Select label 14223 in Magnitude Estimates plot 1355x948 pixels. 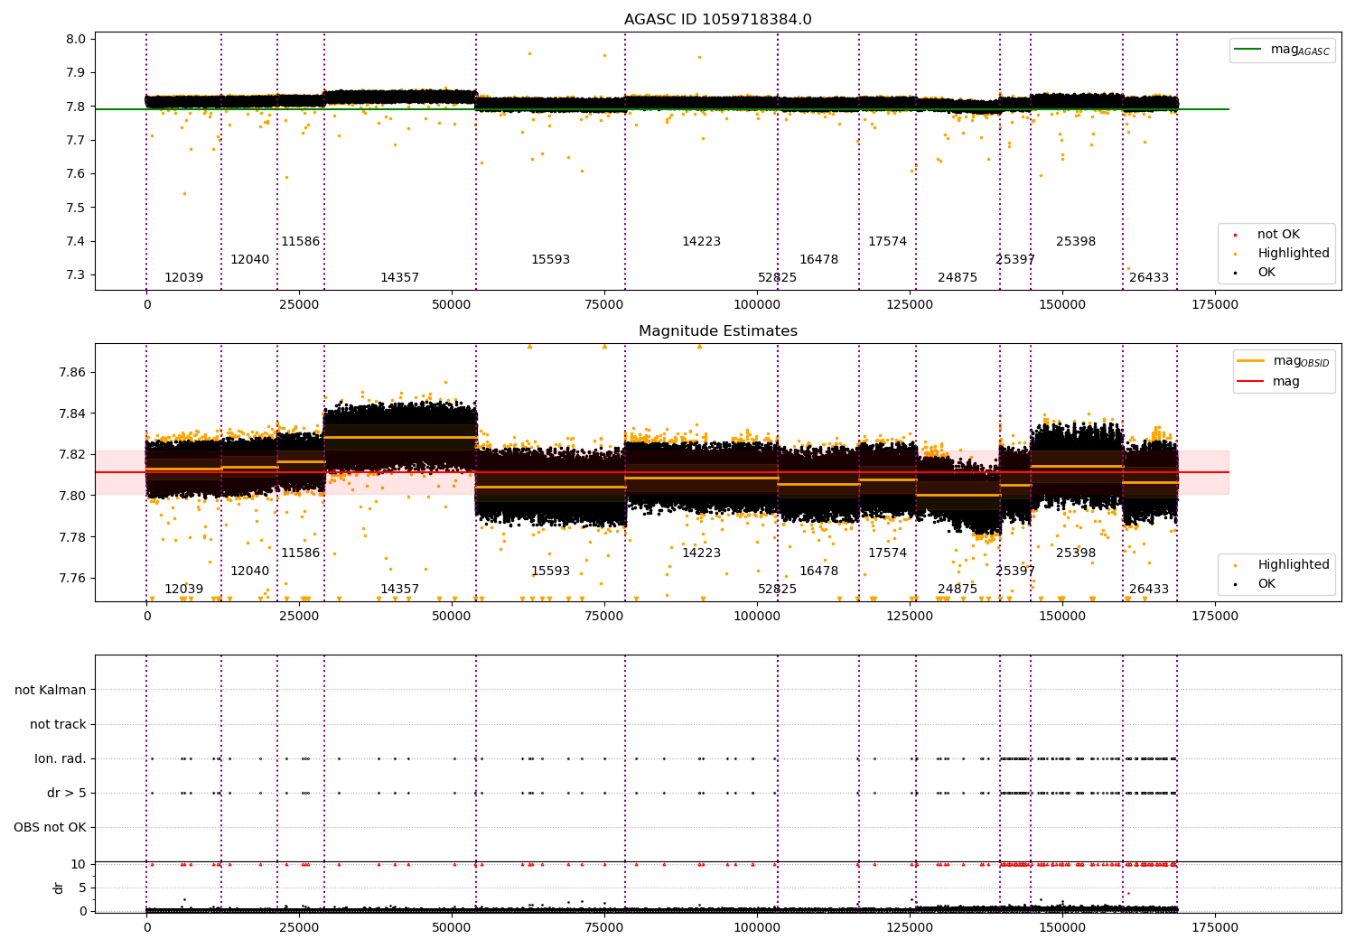coord(701,553)
